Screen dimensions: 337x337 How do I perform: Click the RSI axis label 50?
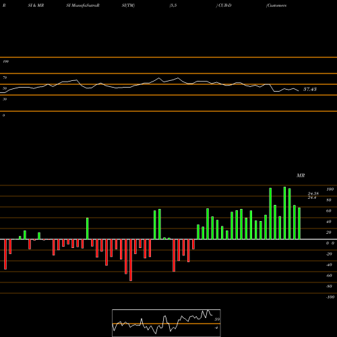(5, 88)
